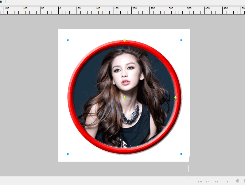The width and height of the screenshot is (245, 185).
Task: Click the small orange marker in status bar
Action: pyautogui.click(x=227, y=181)
